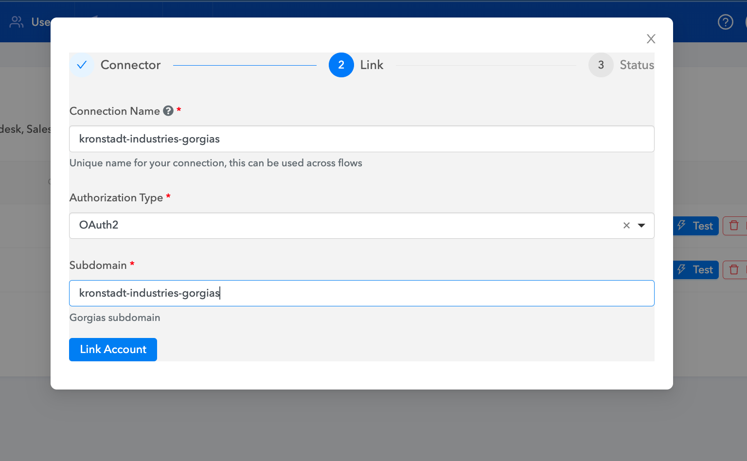Screen dimensions: 747x461
Task: Open the help icon in the top-right header
Action: (725, 22)
